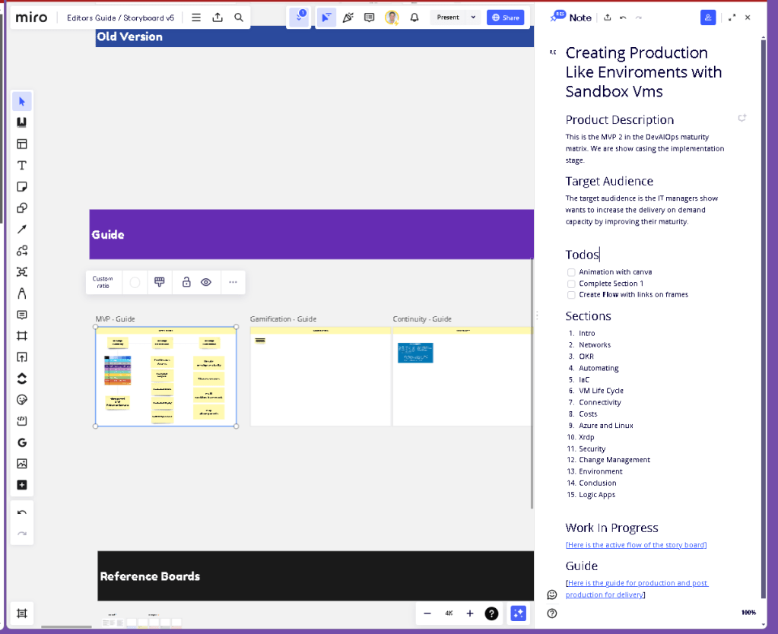This screenshot has width=778, height=634.
Task: Open Editors Guide / Storyboard v5 board title
Action: tap(121, 17)
